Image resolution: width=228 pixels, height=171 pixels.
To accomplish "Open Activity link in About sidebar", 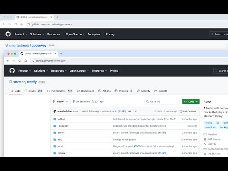I will [210, 144].
